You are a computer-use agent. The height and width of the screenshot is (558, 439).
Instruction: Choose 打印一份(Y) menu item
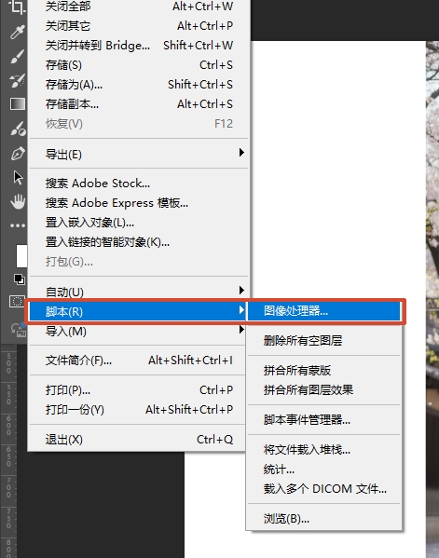pos(137,410)
